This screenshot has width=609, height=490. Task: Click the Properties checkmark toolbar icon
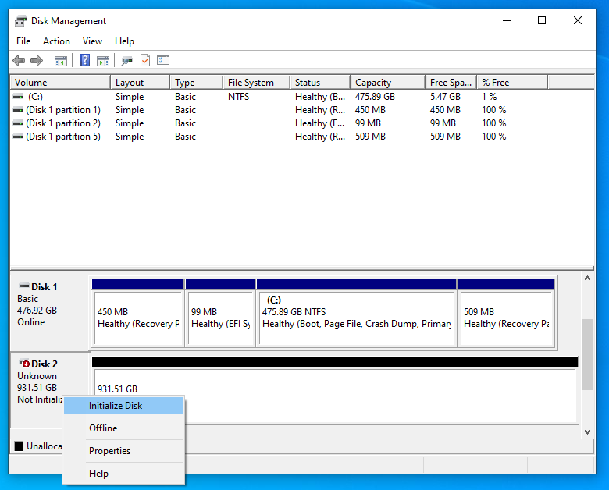145,60
